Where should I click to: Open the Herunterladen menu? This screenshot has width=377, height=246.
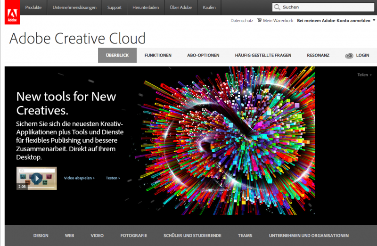[144, 8]
